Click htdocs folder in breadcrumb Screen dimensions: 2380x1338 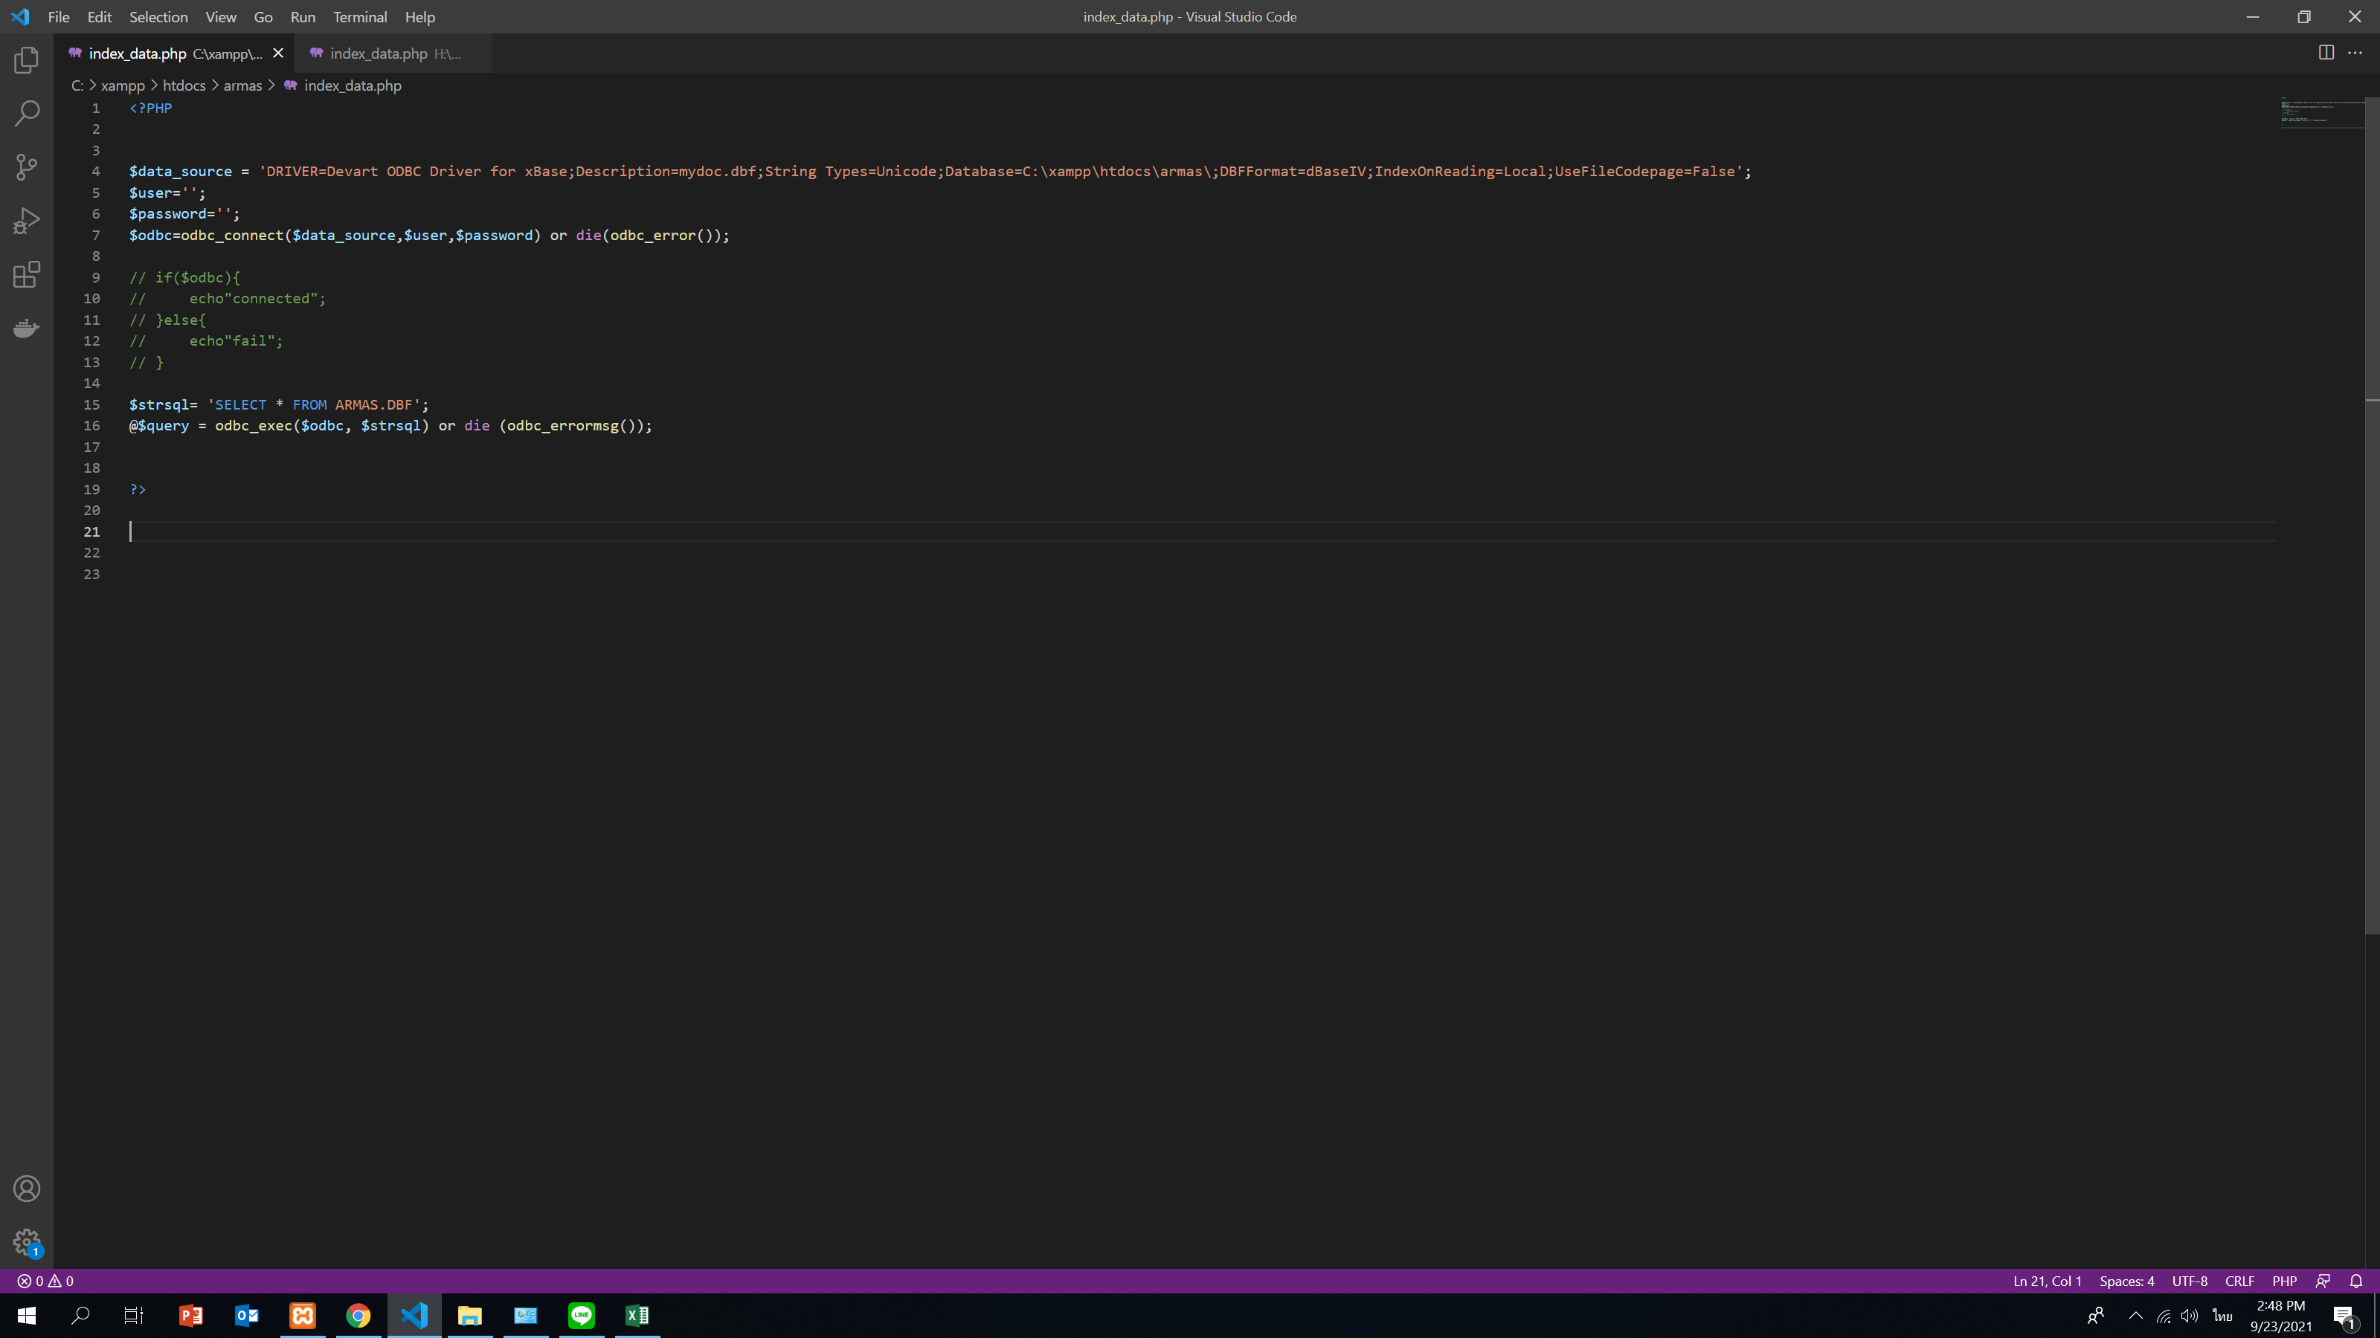(x=184, y=85)
